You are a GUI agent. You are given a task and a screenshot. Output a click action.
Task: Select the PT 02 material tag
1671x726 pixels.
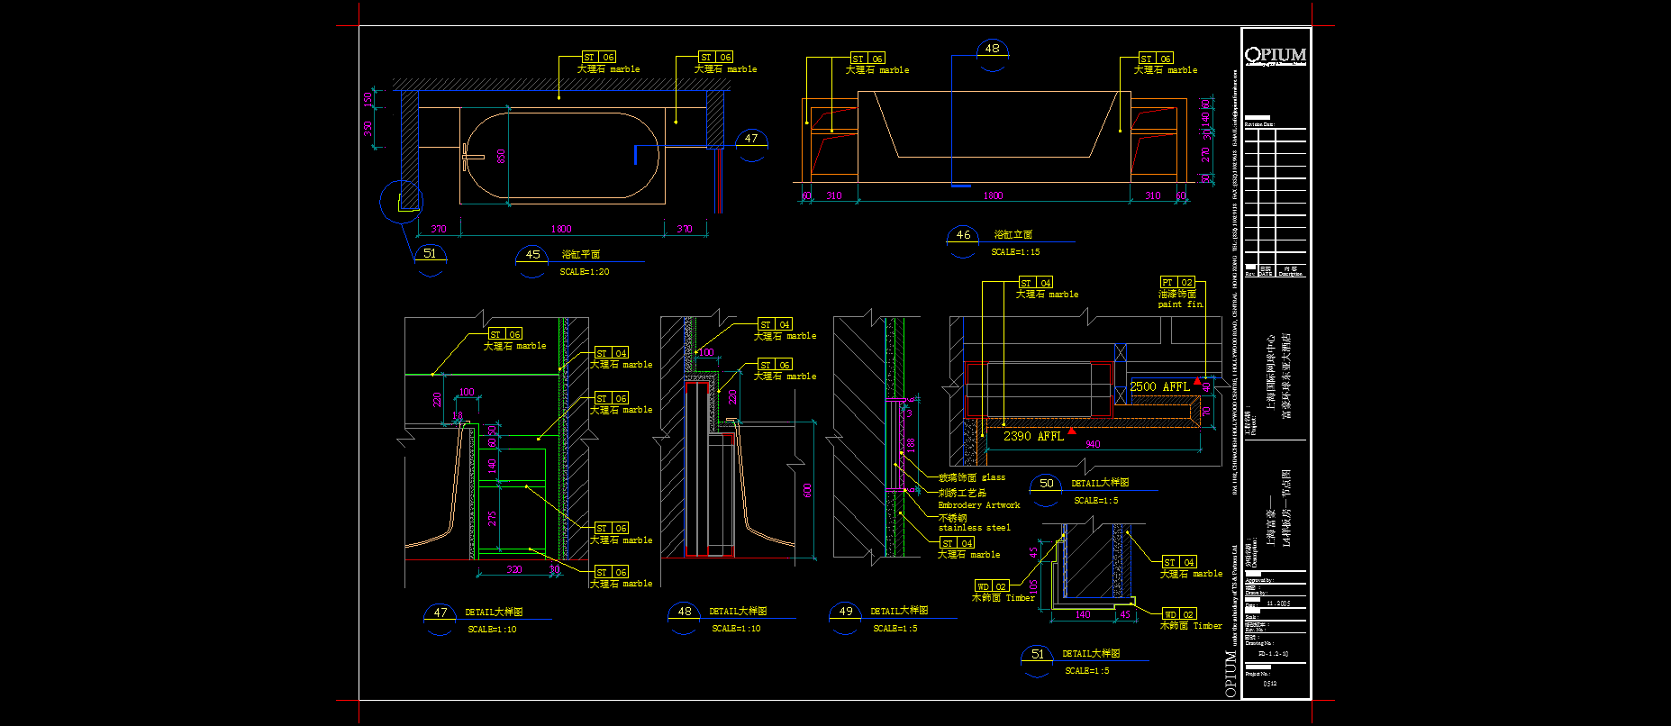[1176, 282]
